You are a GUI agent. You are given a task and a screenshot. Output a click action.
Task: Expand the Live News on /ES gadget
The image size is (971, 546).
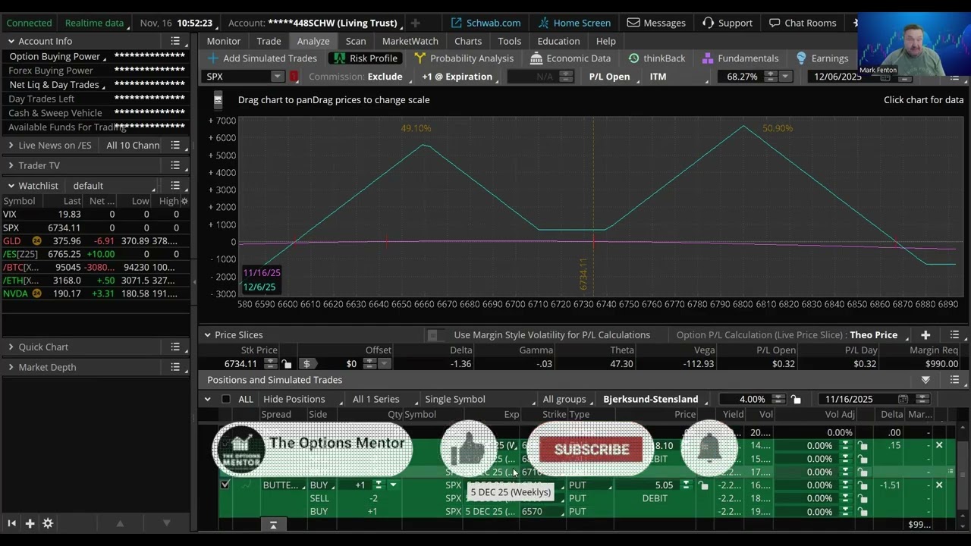(x=11, y=146)
